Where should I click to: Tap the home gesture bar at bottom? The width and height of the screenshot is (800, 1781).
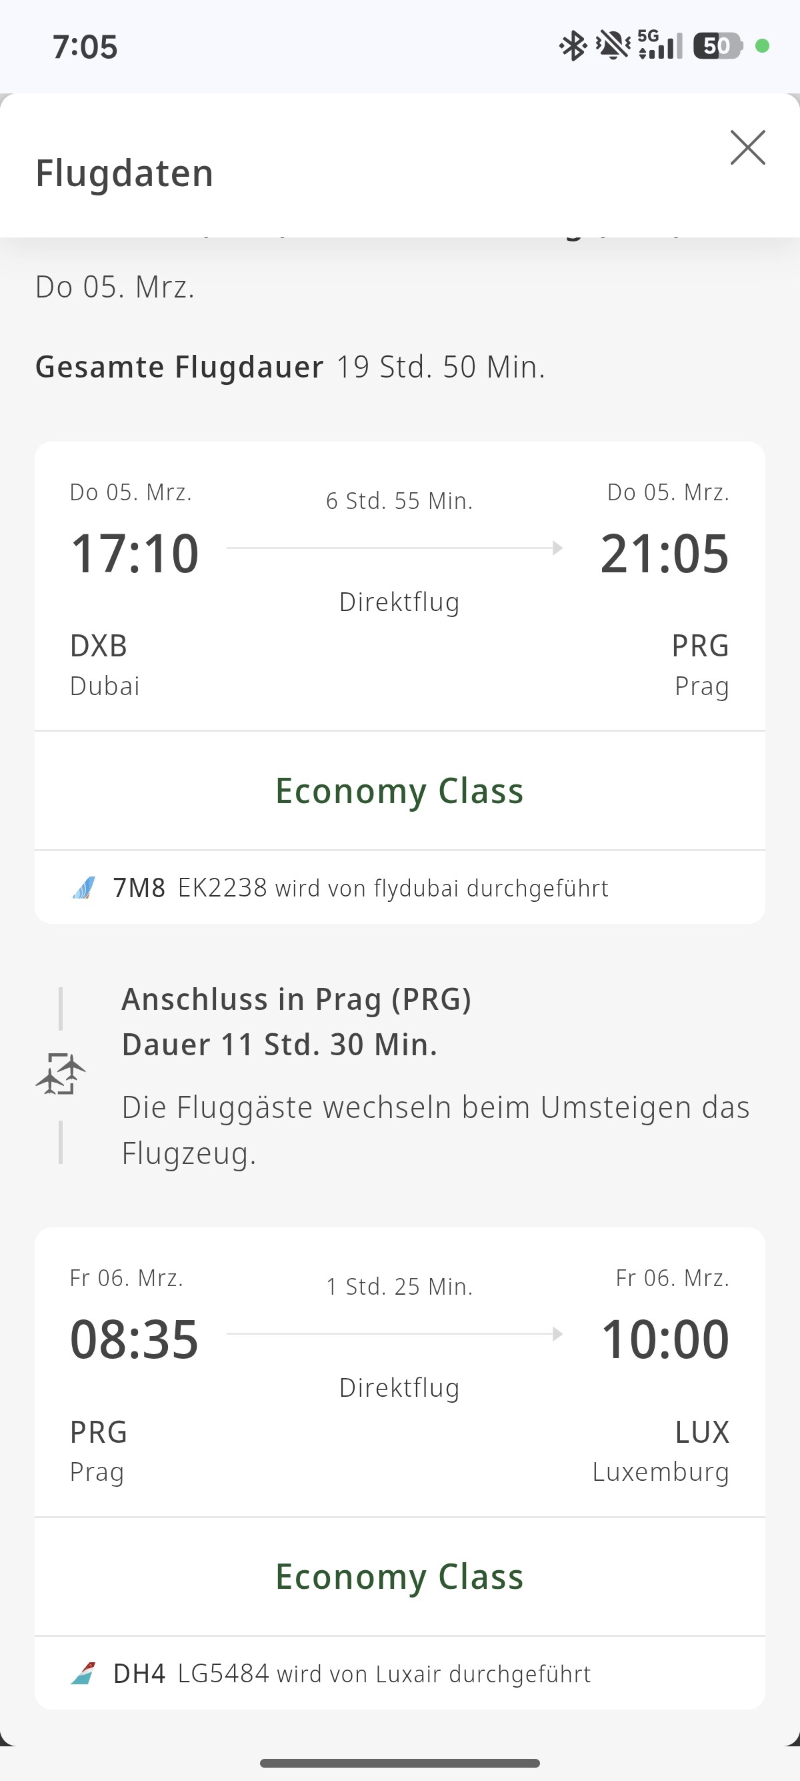[x=400, y=1763]
